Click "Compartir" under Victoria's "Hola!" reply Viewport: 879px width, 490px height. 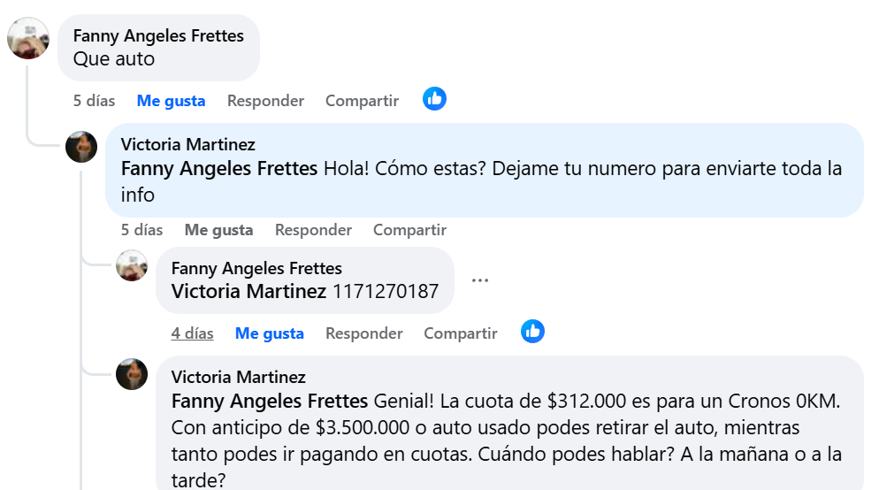(x=409, y=230)
